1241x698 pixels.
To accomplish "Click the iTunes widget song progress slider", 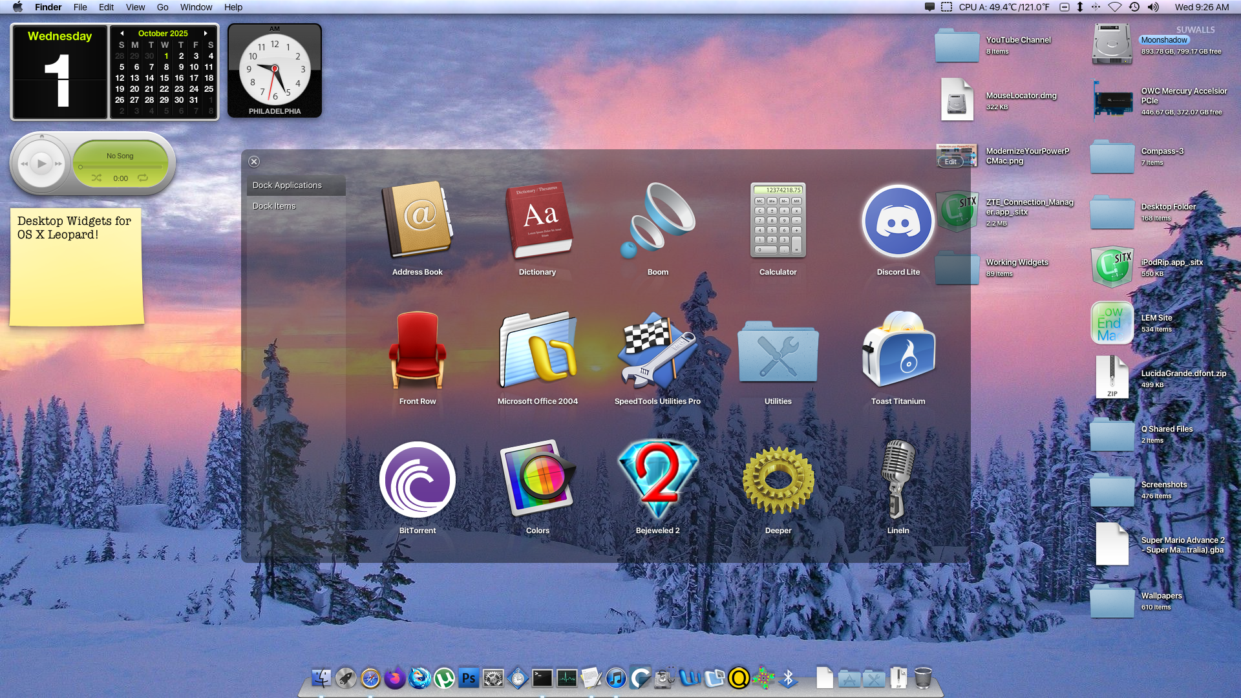I will (120, 167).
